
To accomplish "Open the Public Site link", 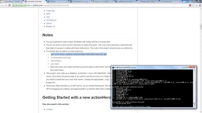I will click(x=50, y=11).
